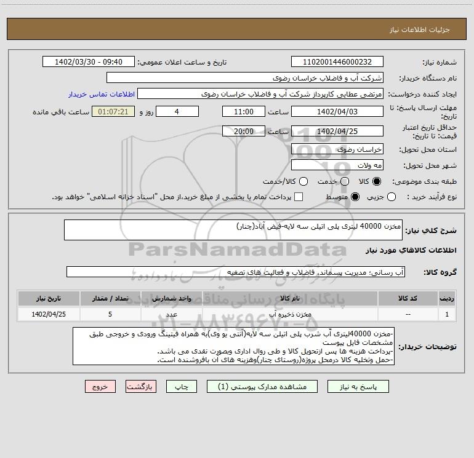Click the table date cell 1402/04/25
474x458 pixels.
(x=49, y=314)
